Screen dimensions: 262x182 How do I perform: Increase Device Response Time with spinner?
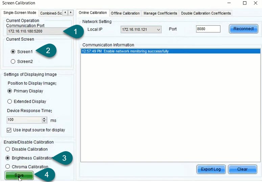click(x=44, y=118)
